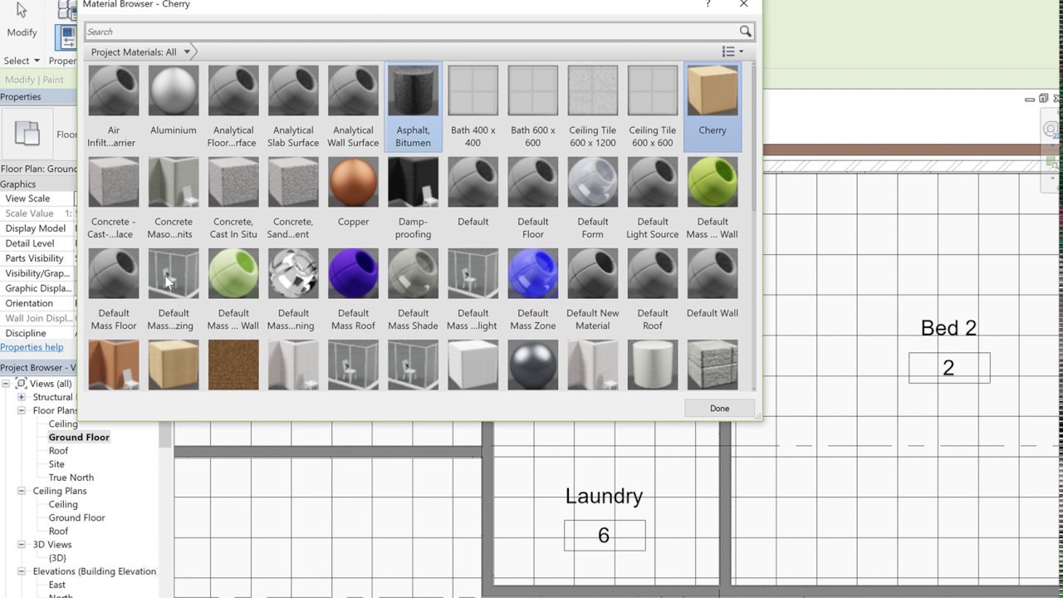Open Material Browser help question mark
The width and height of the screenshot is (1063, 598).
point(708,4)
